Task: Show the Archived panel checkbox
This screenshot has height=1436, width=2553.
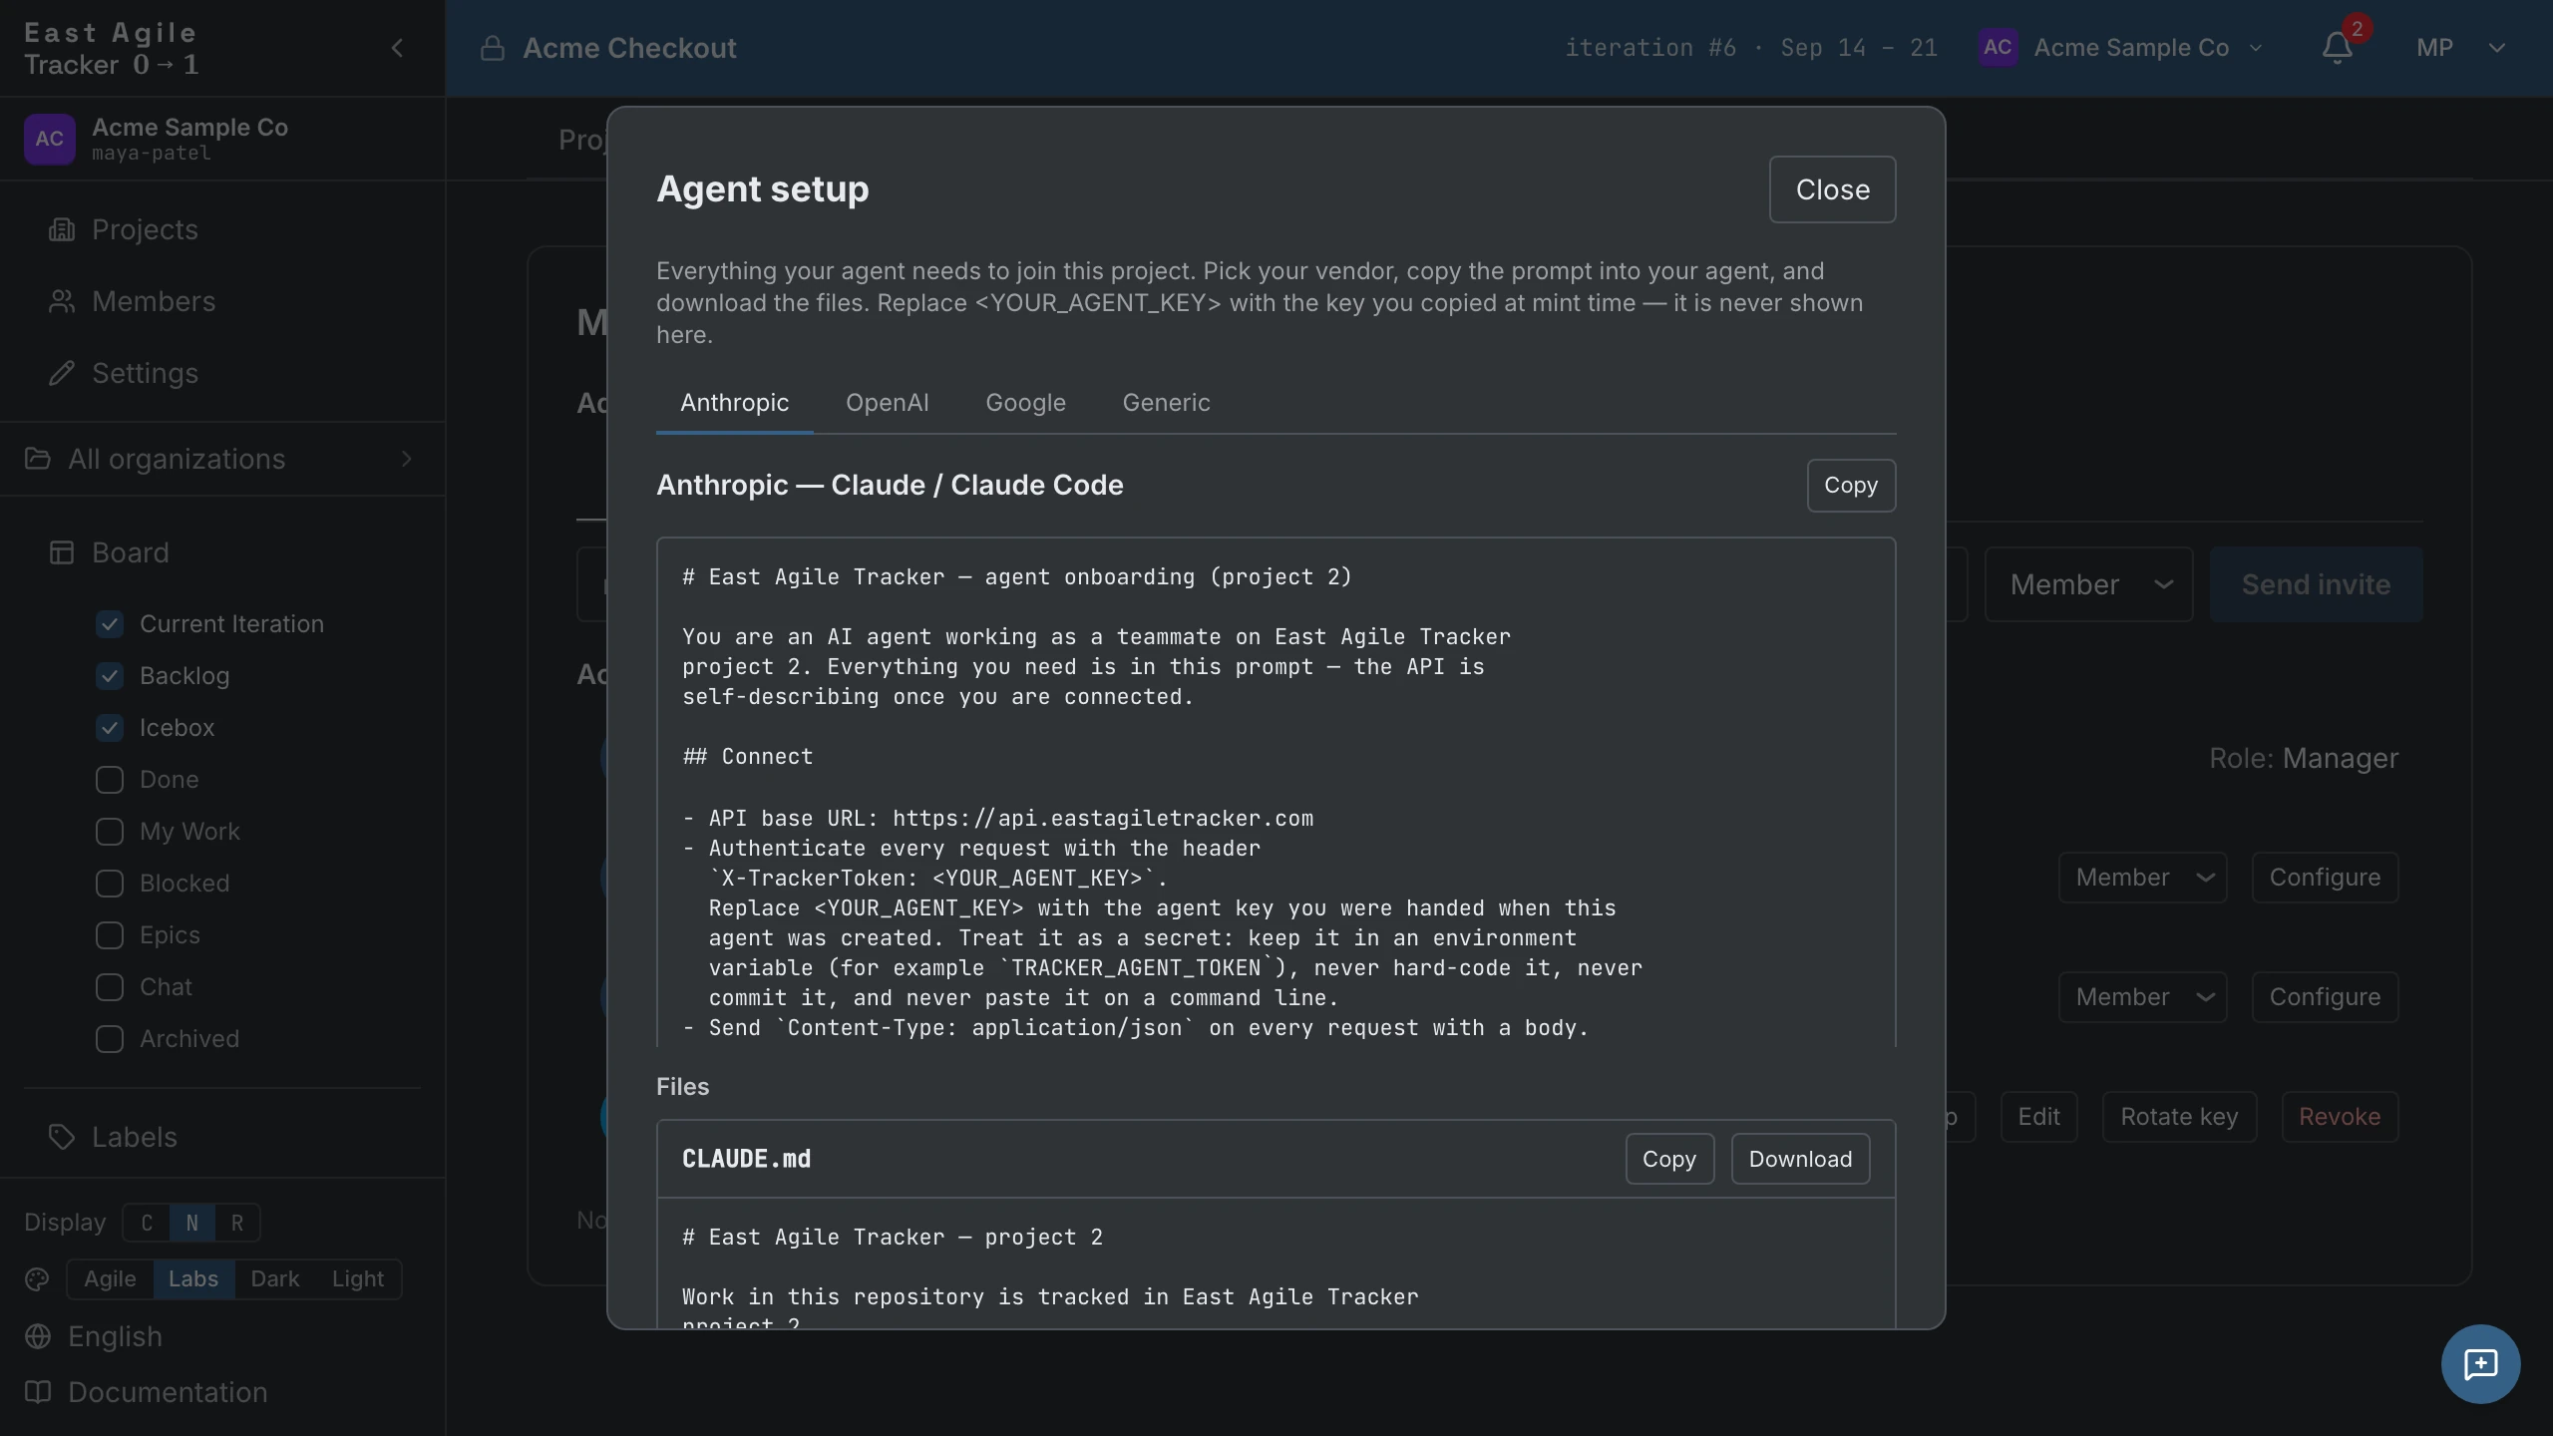Action: (110, 1039)
